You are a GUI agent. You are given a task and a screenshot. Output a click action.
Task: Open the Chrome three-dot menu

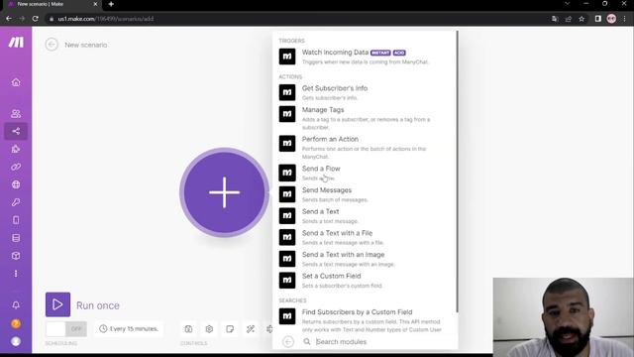[625, 19]
